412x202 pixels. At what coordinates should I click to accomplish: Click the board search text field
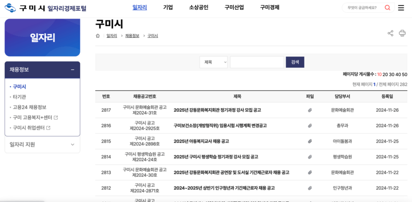[257, 62]
